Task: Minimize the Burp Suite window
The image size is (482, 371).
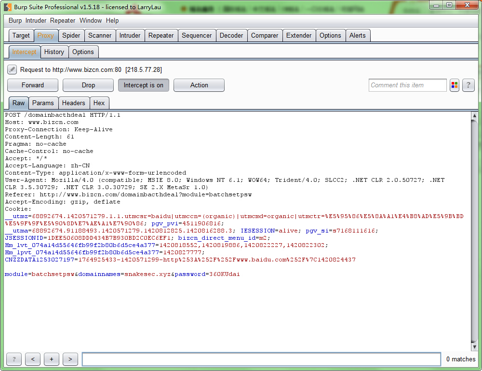Action: tap(436, 5)
